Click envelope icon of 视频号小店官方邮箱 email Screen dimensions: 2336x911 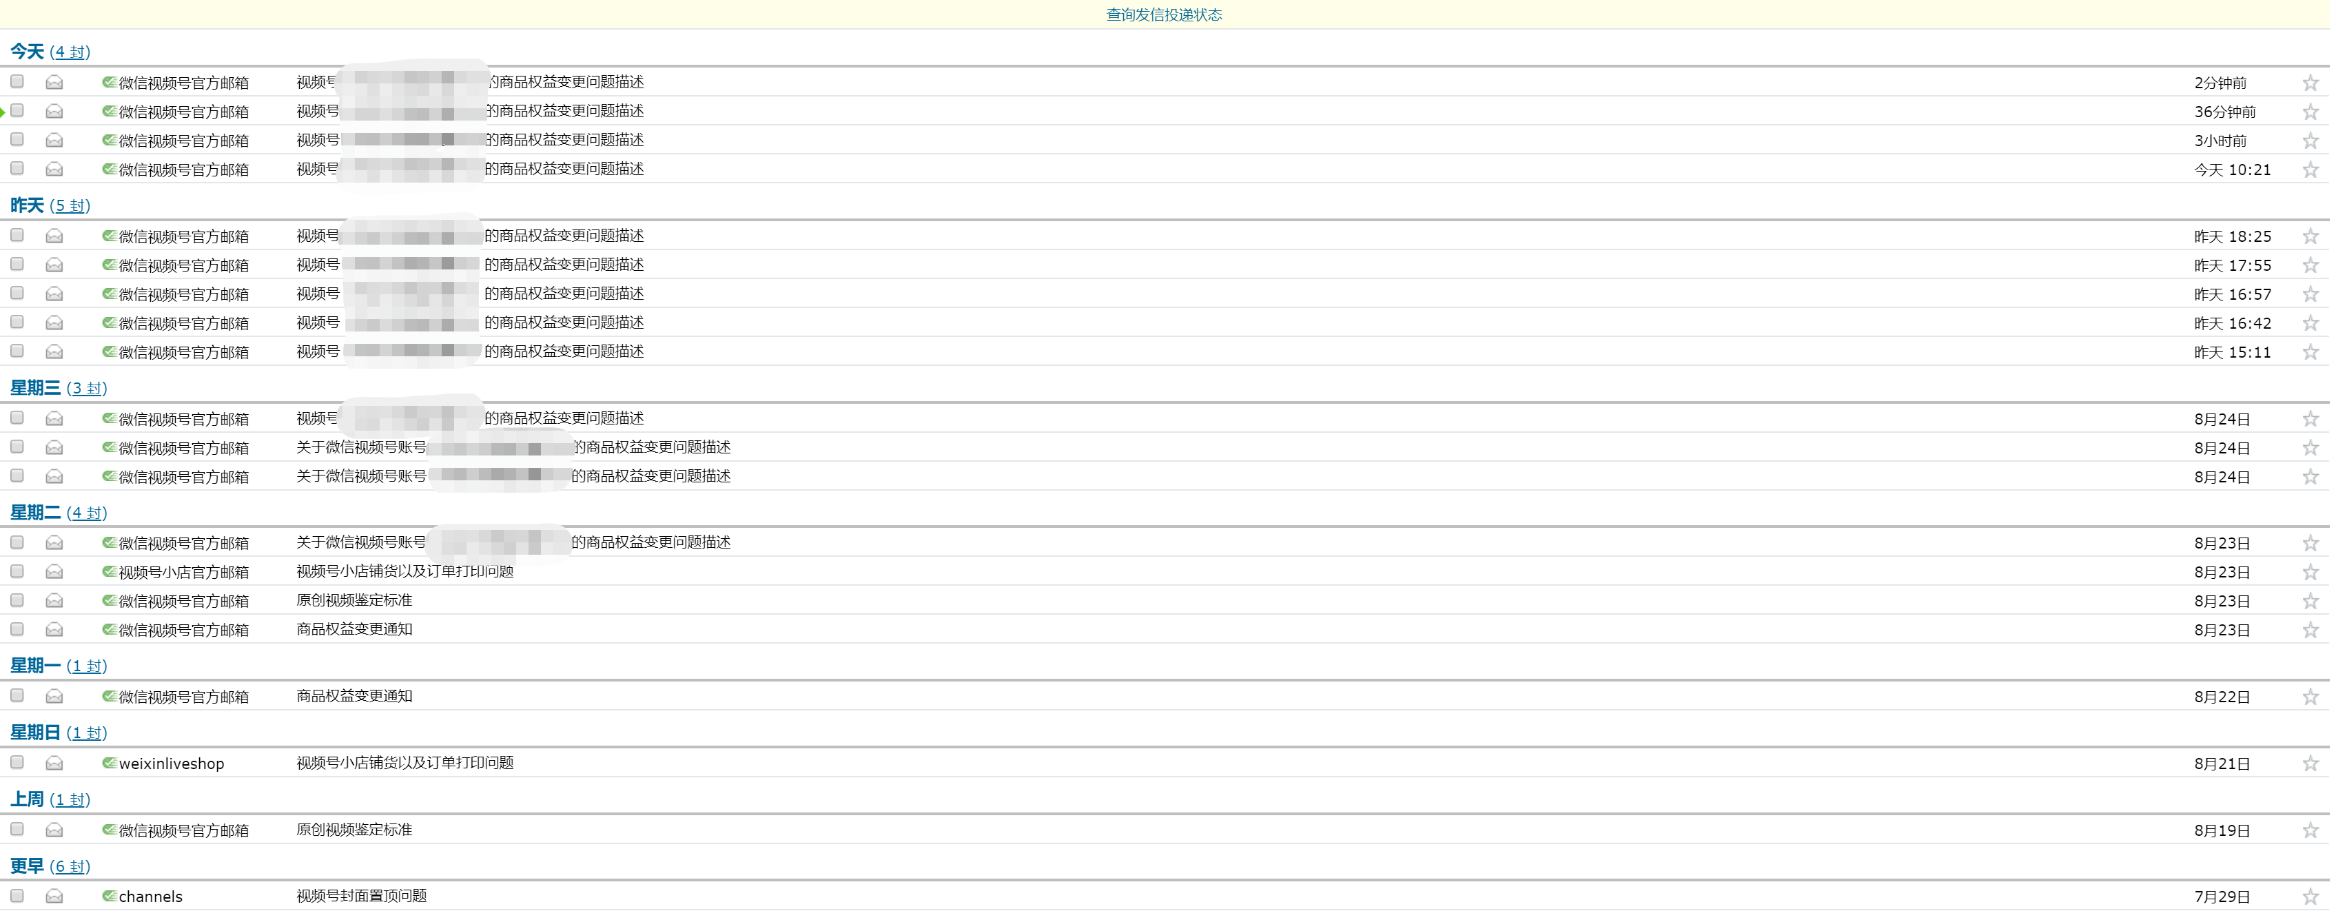pos(54,573)
